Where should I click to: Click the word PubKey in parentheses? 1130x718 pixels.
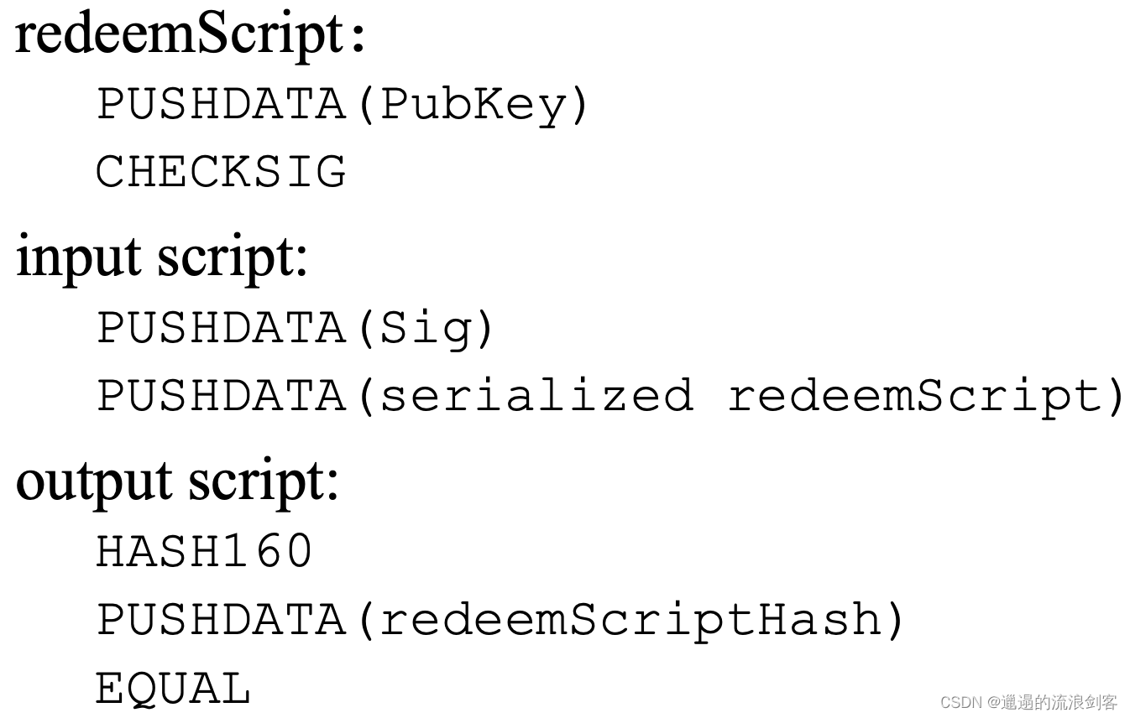(x=474, y=104)
